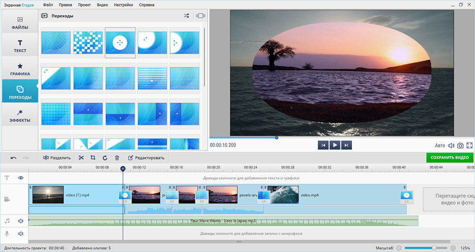Apply random transitions with the shuffle icon

[186, 16]
